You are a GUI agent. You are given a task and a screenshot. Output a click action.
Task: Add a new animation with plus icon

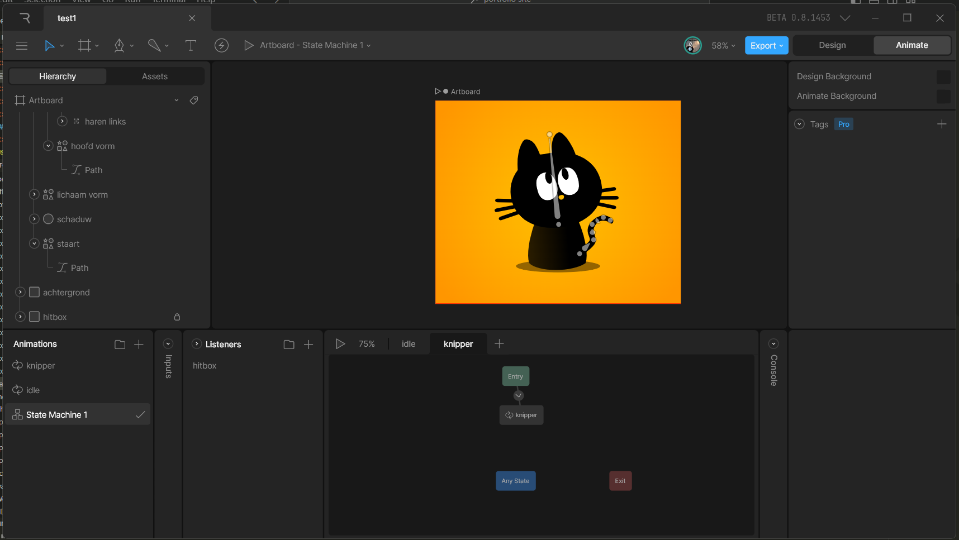[139, 345]
